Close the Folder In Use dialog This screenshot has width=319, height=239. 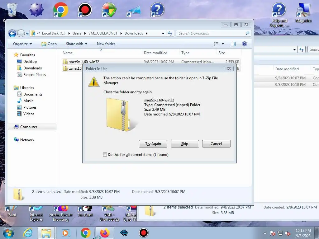click(x=229, y=69)
